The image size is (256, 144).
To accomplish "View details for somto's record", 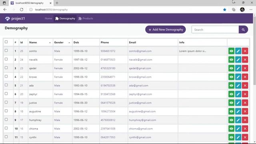I will (231, 51).
